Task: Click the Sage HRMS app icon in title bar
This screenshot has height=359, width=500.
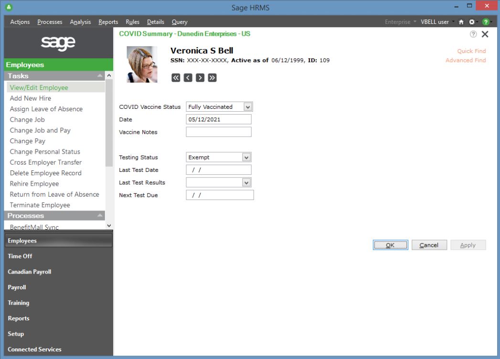Action: click(x=9, y=7)
